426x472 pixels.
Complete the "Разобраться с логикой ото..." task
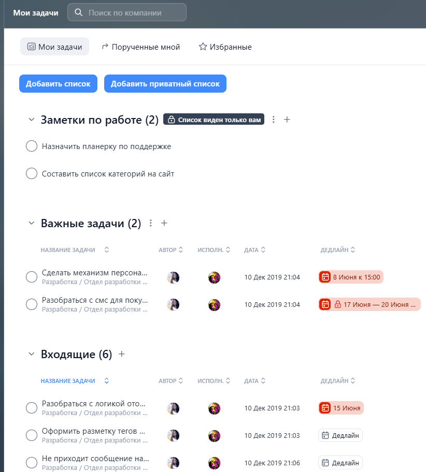31,408
